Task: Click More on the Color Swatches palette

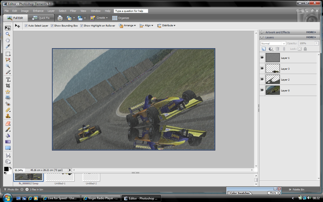Action: (x=274, y=193)
